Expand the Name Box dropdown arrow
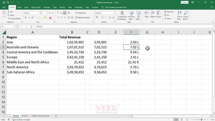The height and width of the screenshot is (121, 215). [13, 27]
